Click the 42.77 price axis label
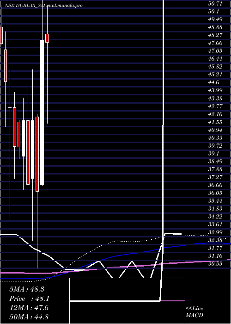Screen dimensions: 231x324 point(215,106)
